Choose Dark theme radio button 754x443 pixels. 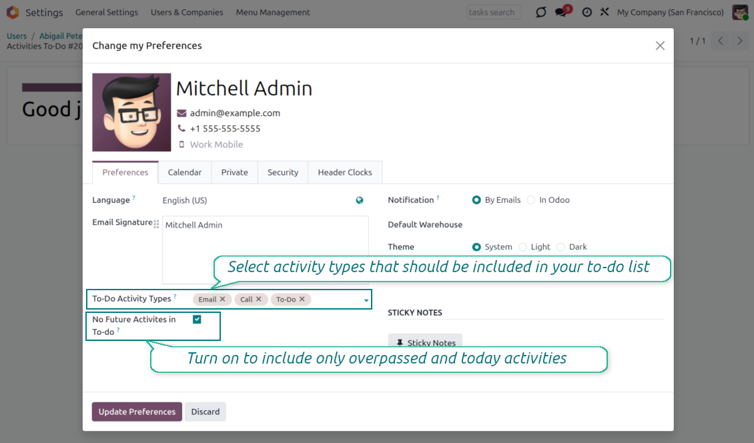coord(564,246)
